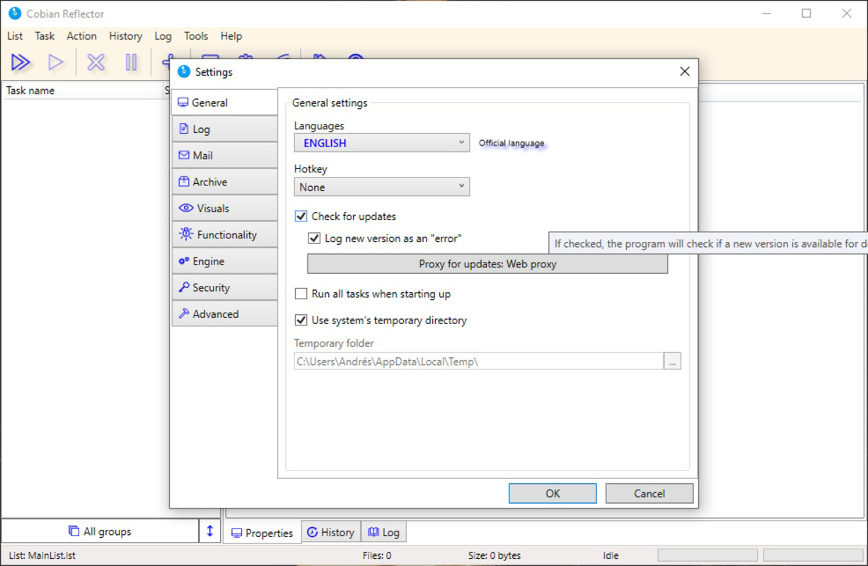Open the All groups selector
The width and height of the screenshot is (868, 566).
click(x=100, y=531)
